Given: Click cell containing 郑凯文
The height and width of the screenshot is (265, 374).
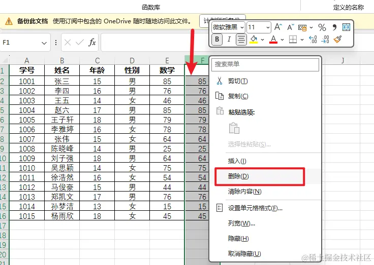Looking at the screenshot, I should 62,197.
